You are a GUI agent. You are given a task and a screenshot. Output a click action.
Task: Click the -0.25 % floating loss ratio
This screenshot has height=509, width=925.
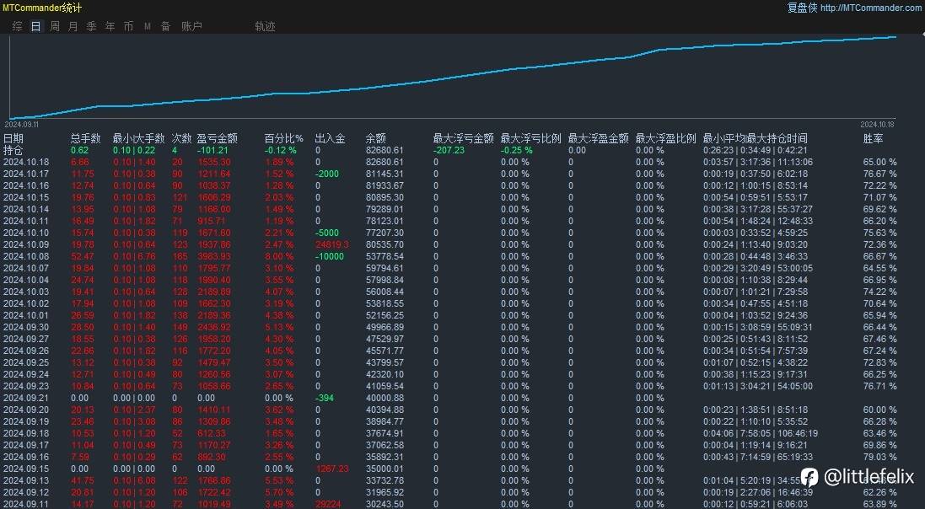(x=516, y=150)
